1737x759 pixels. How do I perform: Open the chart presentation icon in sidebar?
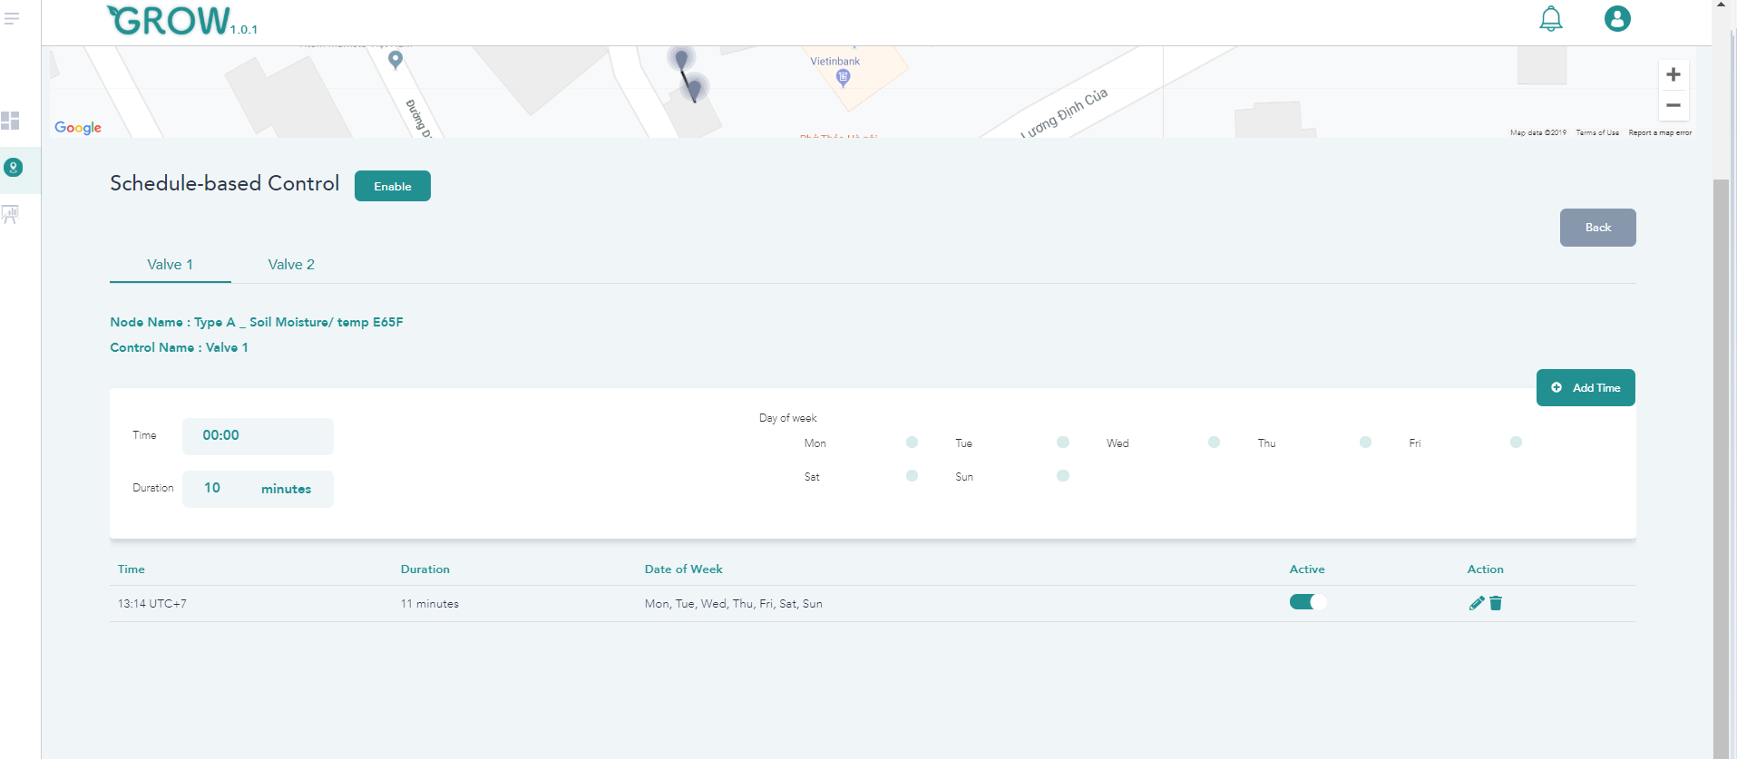[x=11, y=215]
